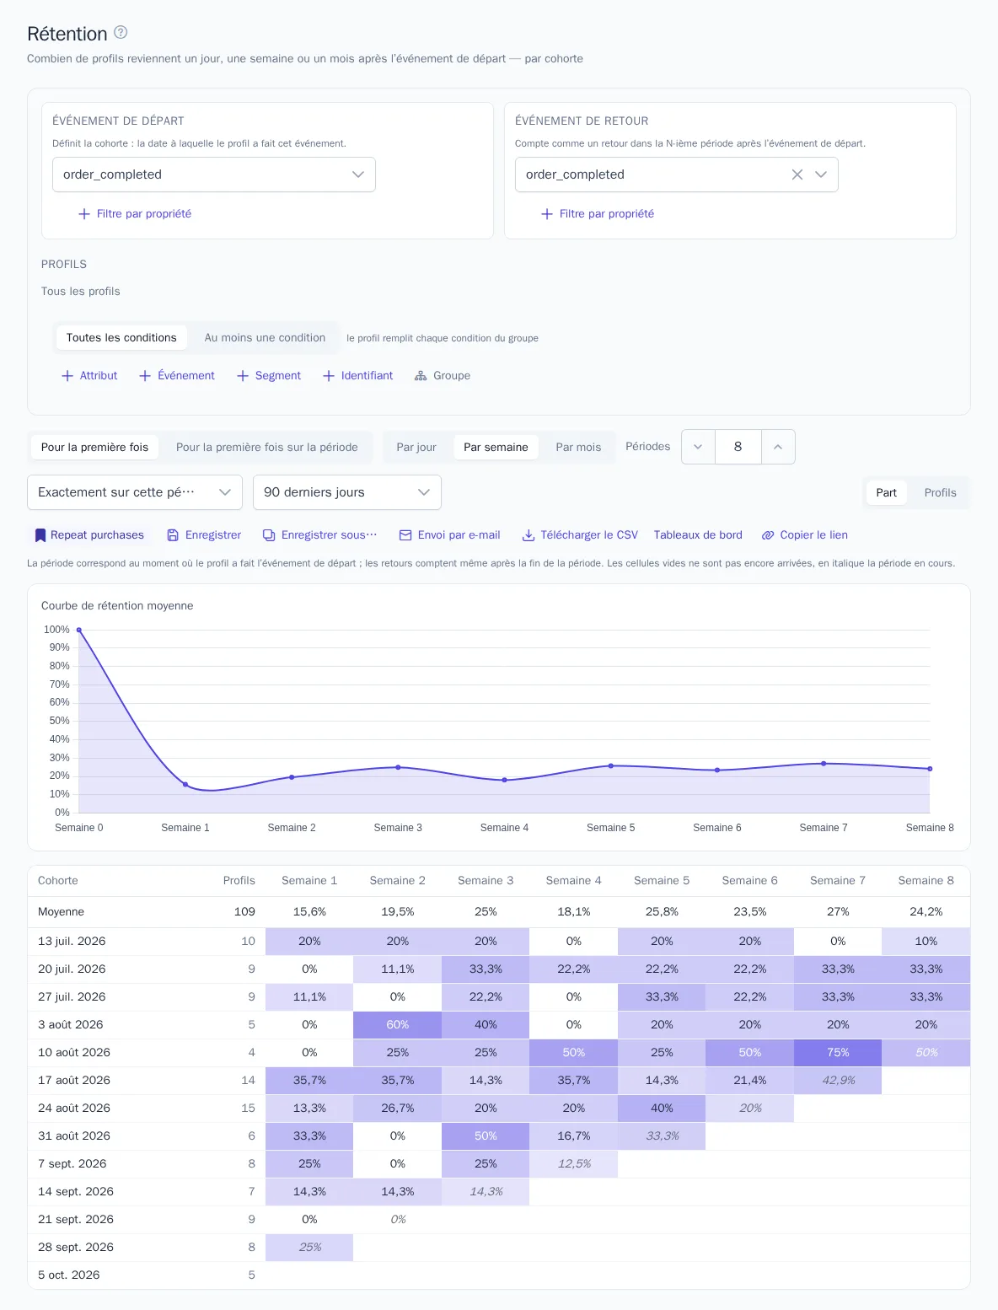Click the Repeat purchases bookmark icon
Screen dimensions: 998x1310
click(x=40, y=535)
